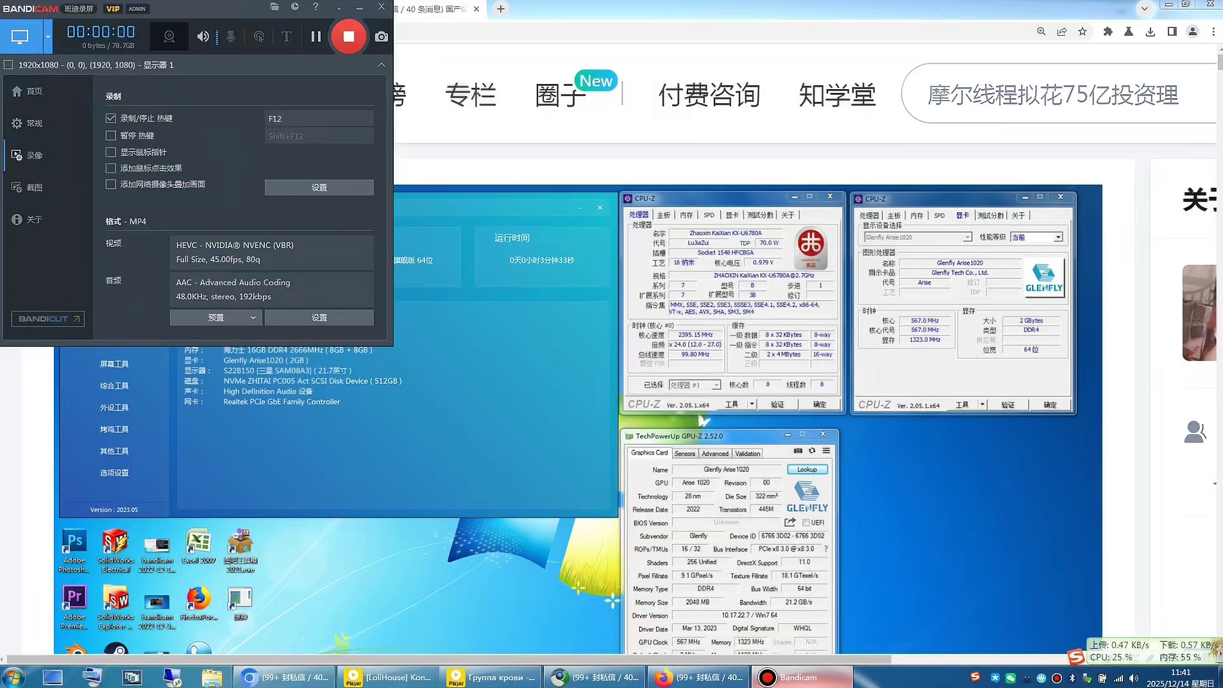Select the text overlay T icon

[x=286, y=37]
